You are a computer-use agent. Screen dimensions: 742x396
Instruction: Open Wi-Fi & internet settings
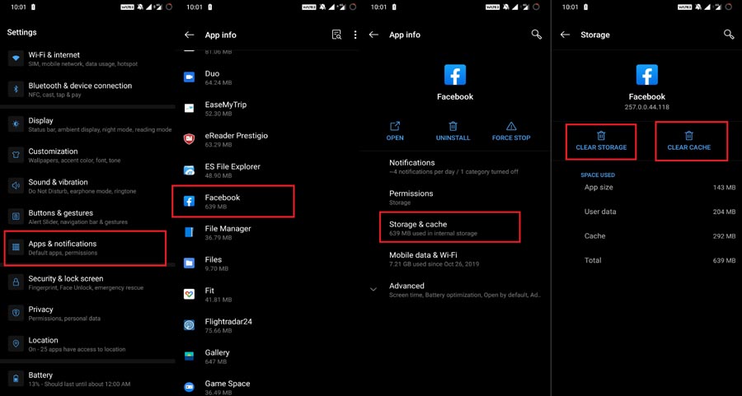[x=87, y=58]
